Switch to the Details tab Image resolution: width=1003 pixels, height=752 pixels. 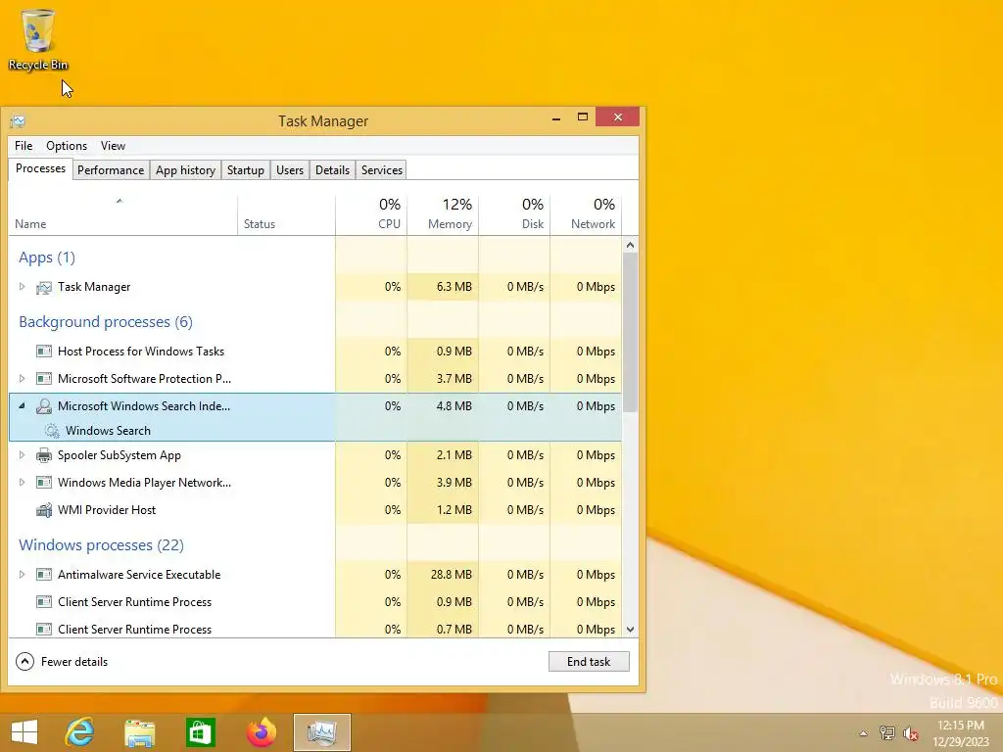click(x=333, y=170)
